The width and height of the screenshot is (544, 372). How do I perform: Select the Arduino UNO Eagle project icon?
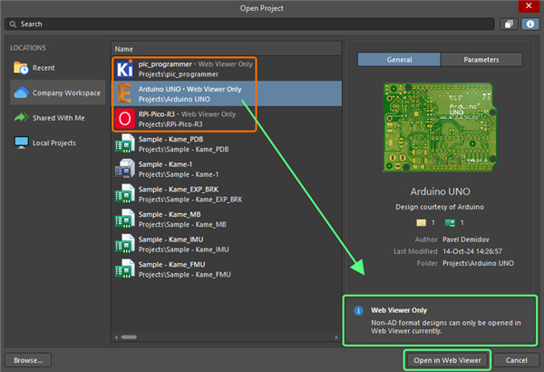125,93
